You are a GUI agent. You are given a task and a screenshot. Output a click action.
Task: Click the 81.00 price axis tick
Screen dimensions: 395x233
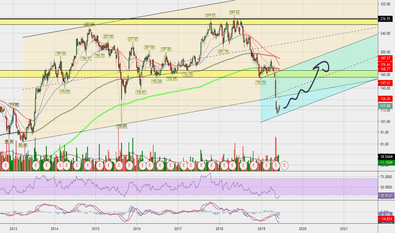(x=385, y=144)
